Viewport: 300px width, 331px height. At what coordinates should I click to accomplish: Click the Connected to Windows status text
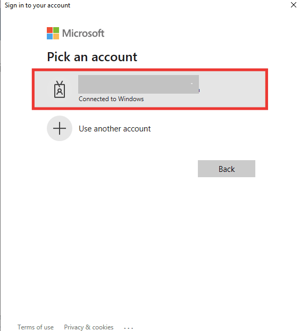tap(111, 99)
